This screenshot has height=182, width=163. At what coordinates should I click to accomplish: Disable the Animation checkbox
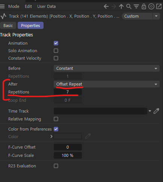[x=56, y=43]
